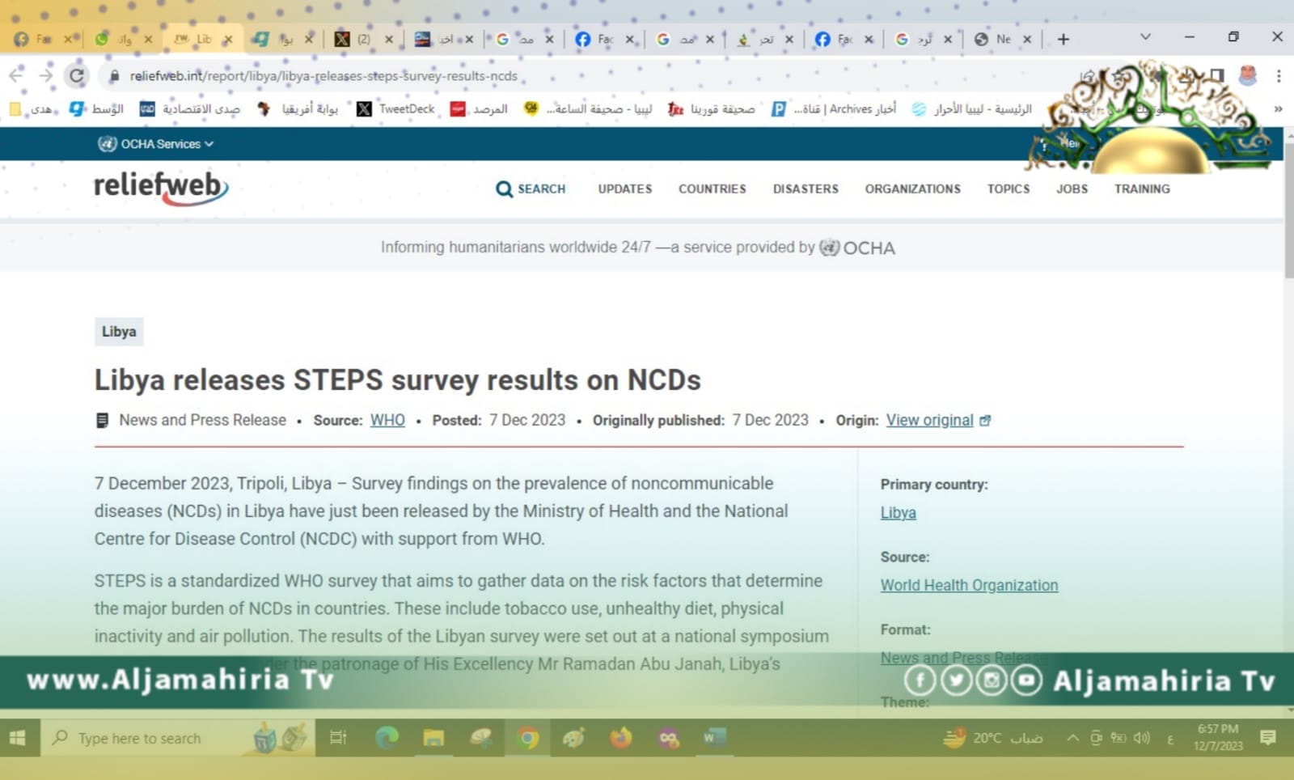
Task: Show hidden system tray icons
Action: coord(1072,738)
